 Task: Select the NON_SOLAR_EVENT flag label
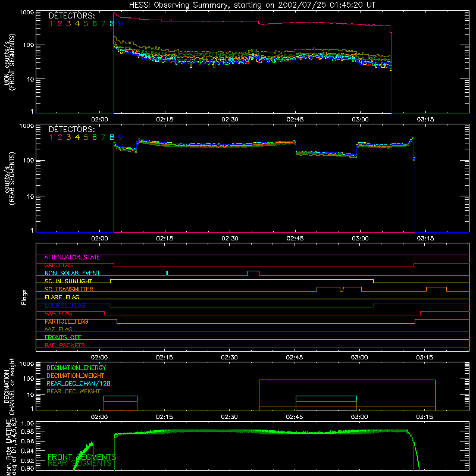(x=72, y=273)
